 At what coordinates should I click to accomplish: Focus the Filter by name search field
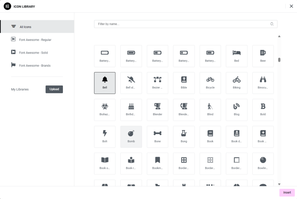pyautogui.click(x=183, y=24)
